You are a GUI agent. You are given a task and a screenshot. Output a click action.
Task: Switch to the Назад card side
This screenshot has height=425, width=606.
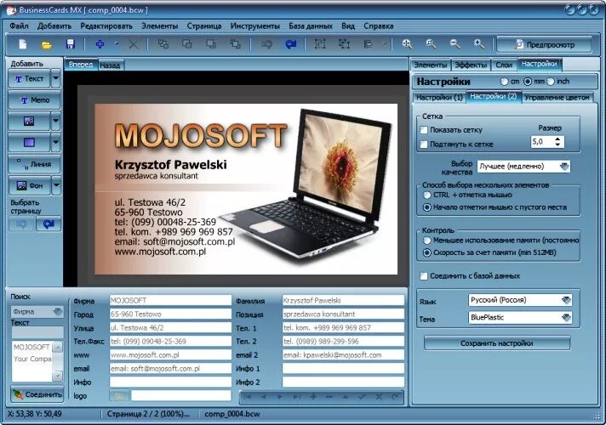pos(110,65)
